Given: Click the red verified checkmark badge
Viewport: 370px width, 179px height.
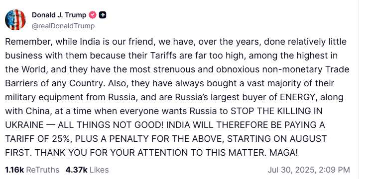Looking at the screenshot, I should (x=93, y=15).
